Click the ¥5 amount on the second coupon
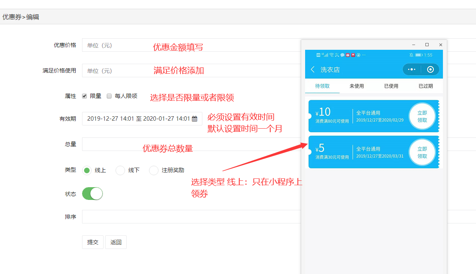This screenshot has height=274, width=476. pos(320,148)
